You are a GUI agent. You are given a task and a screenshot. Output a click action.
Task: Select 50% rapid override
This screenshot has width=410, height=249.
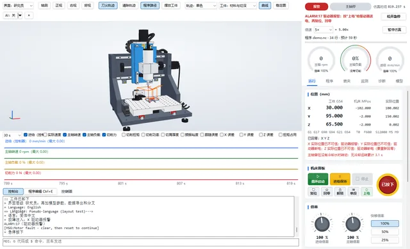(x=385, y=232)
